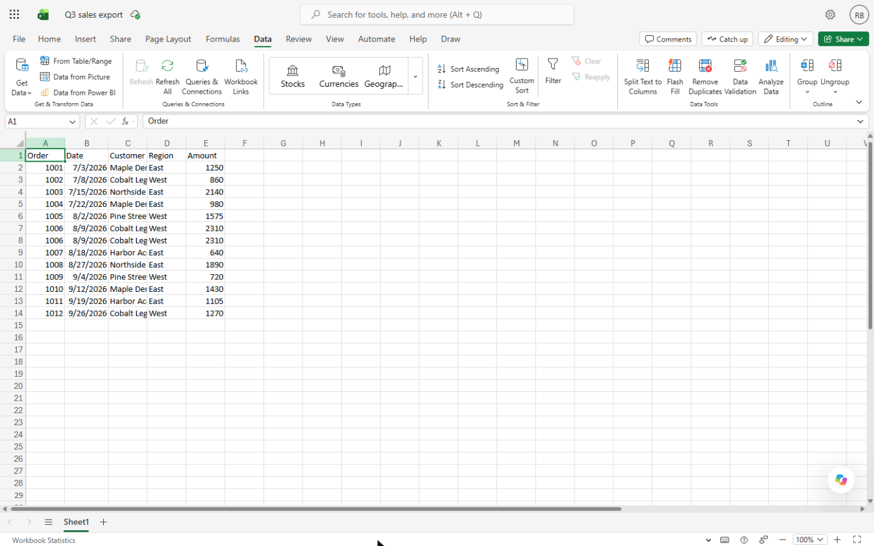
Task: Select the Sheet1 tab
Action: tap(76, 522)
